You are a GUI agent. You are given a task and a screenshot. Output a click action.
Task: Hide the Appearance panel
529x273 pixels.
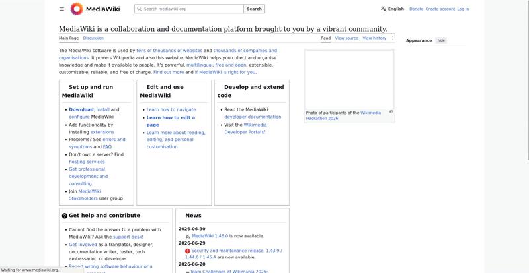tap(441, 40)
